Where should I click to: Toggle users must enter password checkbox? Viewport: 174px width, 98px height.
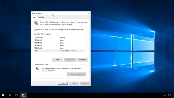[35, 30]
